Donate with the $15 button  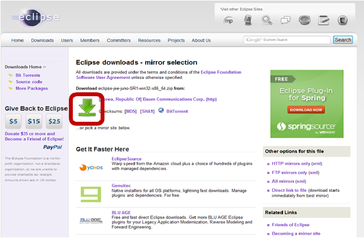point(34,121)
